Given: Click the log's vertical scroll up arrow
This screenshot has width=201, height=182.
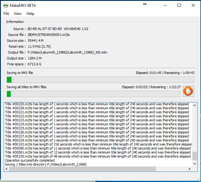Looking at the screenshot, I should point(195,106).
